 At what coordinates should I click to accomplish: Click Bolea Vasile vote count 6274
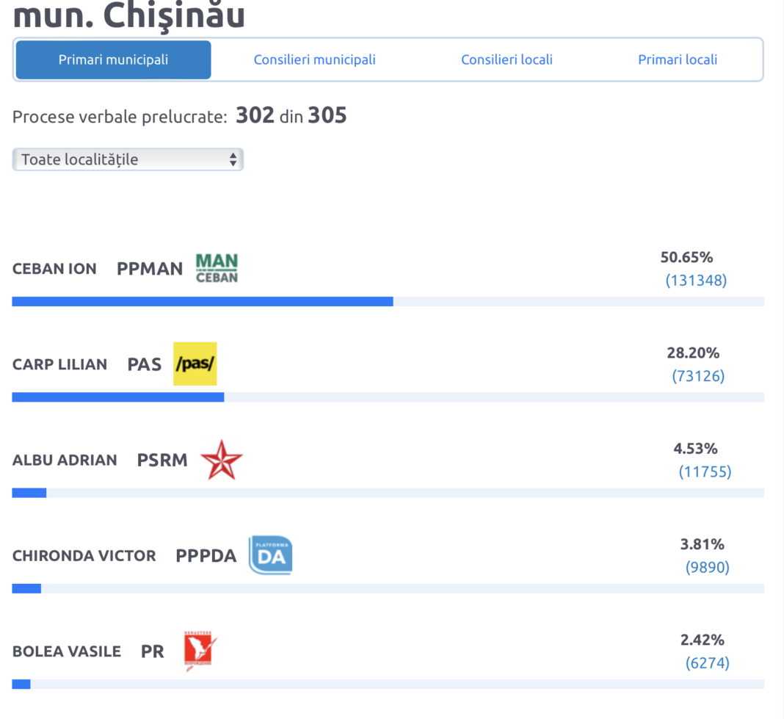(707, 663)
